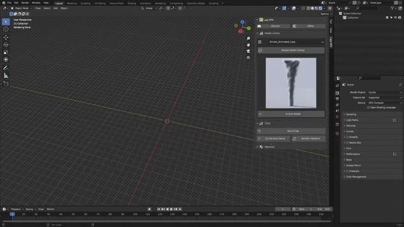The width and height of the screenshot is (404, 227).
Task: Select the Move tool
Action: (x=6, y=38)
